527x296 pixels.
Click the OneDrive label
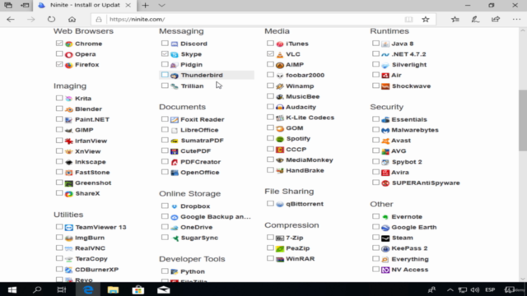tap(196, 228)
